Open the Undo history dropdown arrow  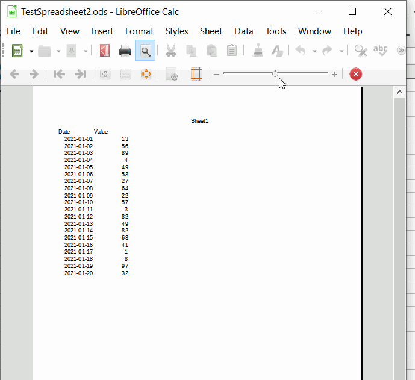tap(314, 51)
